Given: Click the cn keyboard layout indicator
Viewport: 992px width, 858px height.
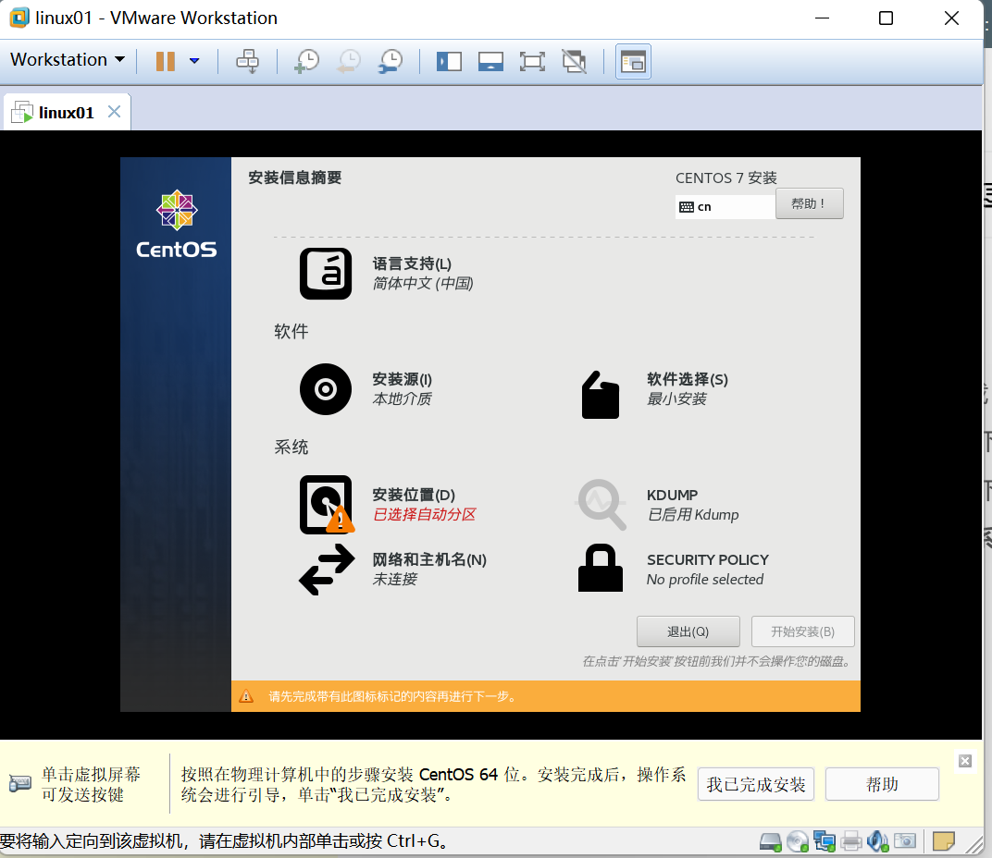Looking at the screenshot, I should [725, 207].
